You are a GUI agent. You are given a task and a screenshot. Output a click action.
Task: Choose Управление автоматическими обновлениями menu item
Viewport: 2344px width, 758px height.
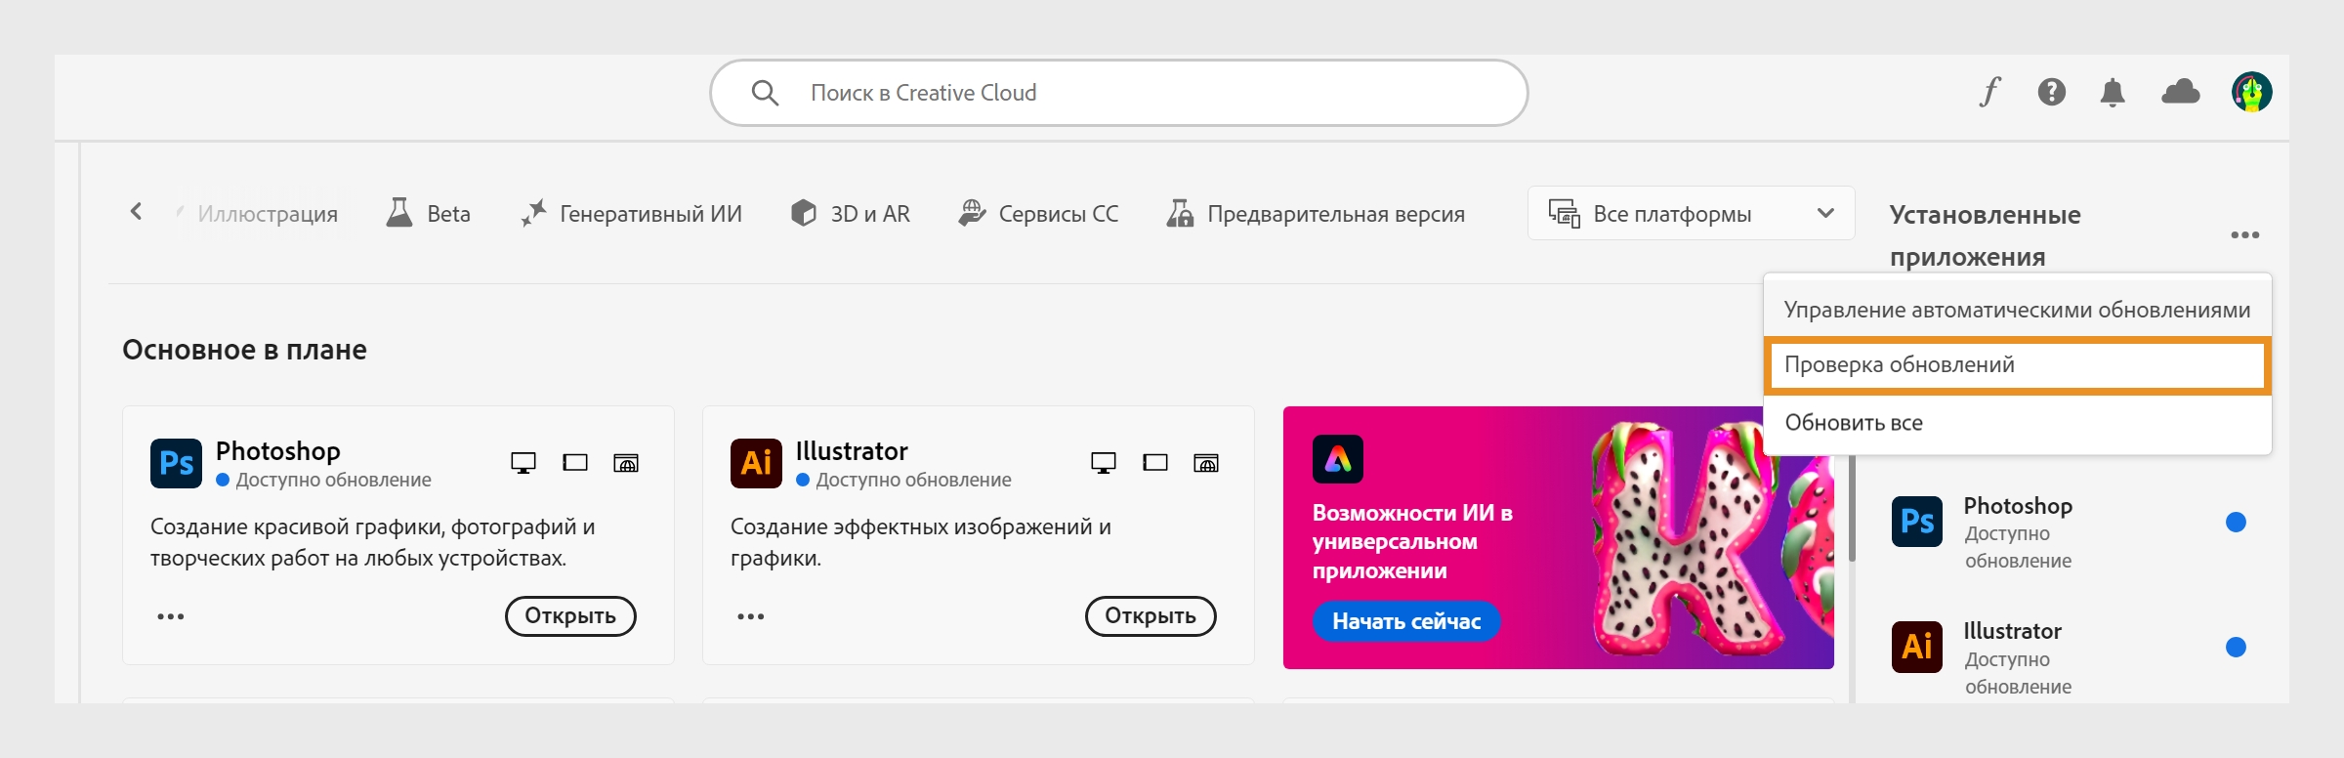2018,310
